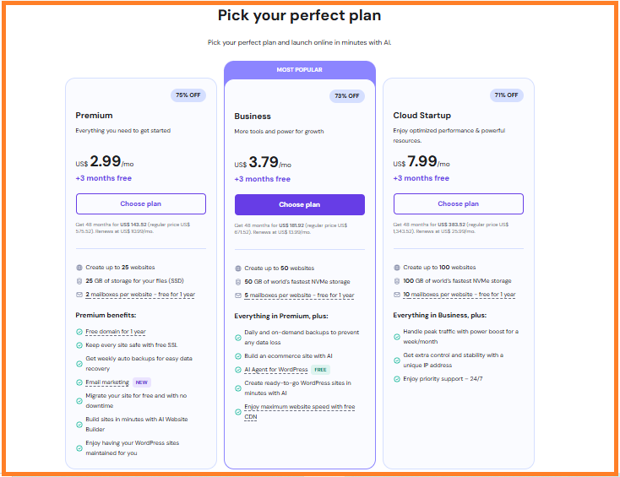Choose the Cloud Startup plan
This screenshot has height=477, width=620.
pyautogui.click(x=458, y=203)
